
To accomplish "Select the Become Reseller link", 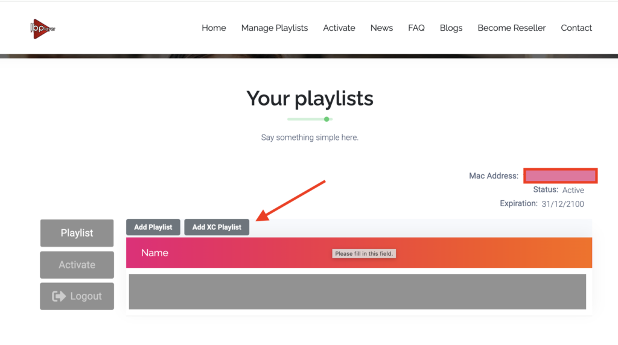I will coord(511,28).
